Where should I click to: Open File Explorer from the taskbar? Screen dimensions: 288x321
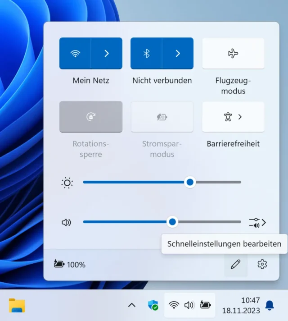pos(17,305)
